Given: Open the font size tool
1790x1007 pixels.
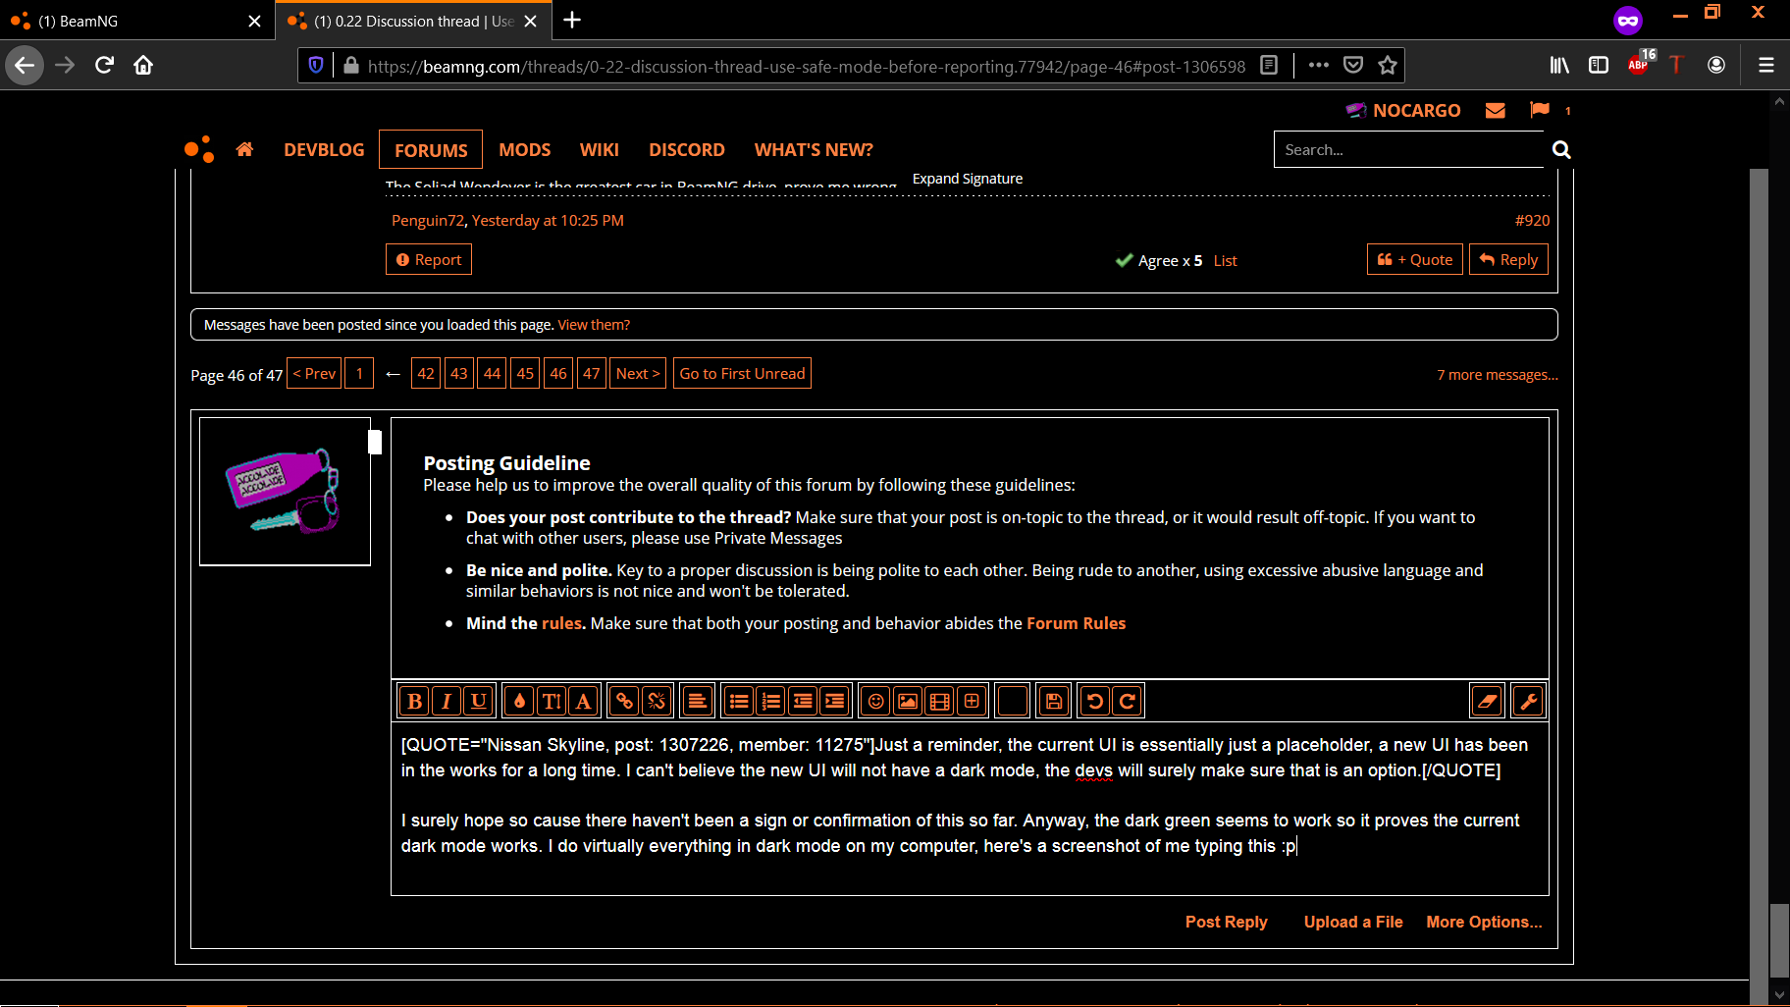Looking at the screenshot, I should point(552,701).
